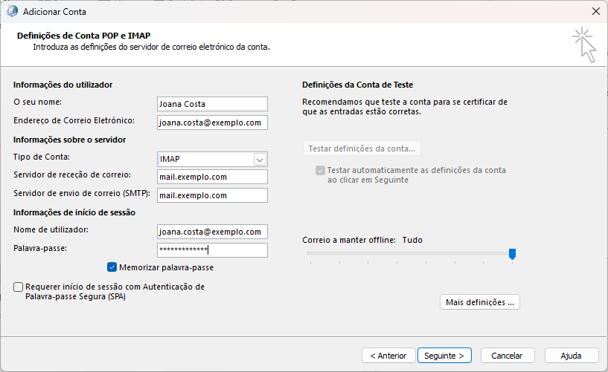Focus the Palavra-passe password field
608x372 pixels.
[212, 250]
